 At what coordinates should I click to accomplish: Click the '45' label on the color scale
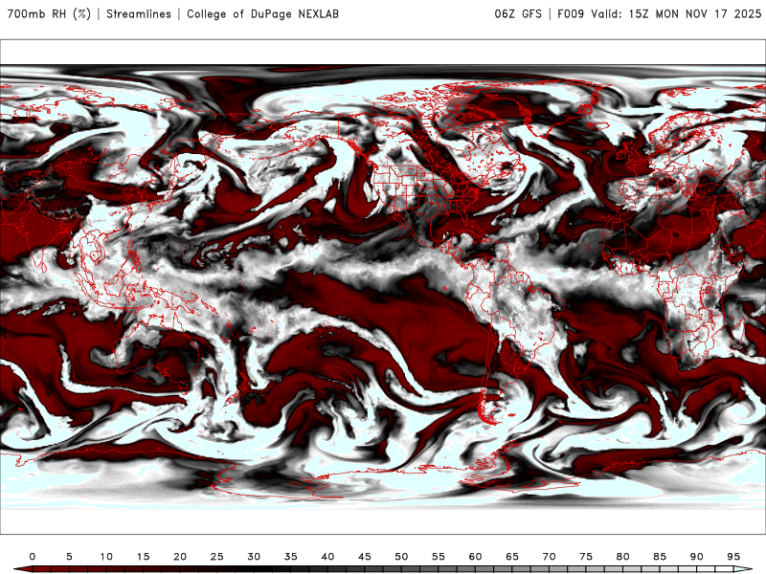365,557
